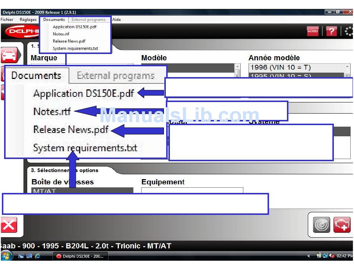Click the grey radar scan icon

[x=322, y=225]
